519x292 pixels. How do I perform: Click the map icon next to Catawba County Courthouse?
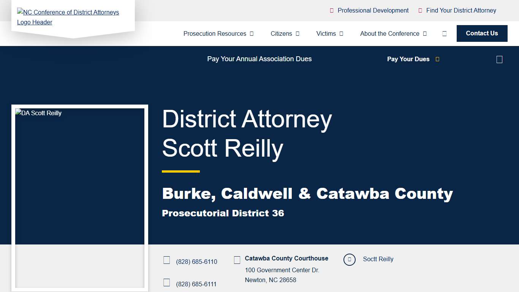pos(237,260)
